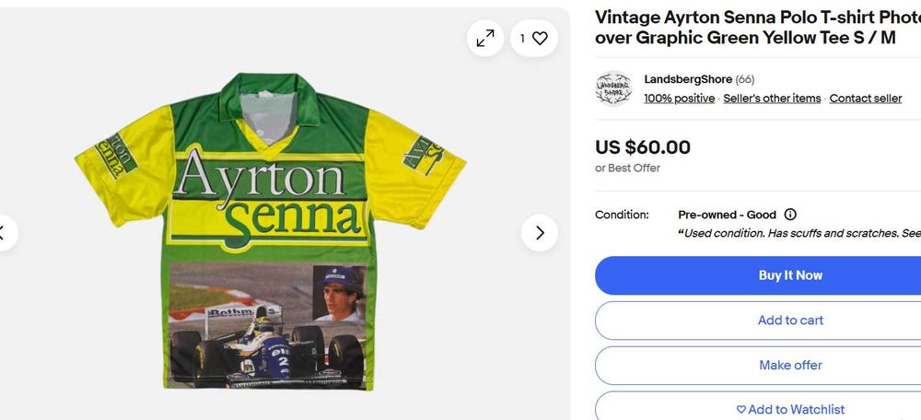Open the condition info circle icon
This screenshot has height=420, width=921.
coord(790,215)
